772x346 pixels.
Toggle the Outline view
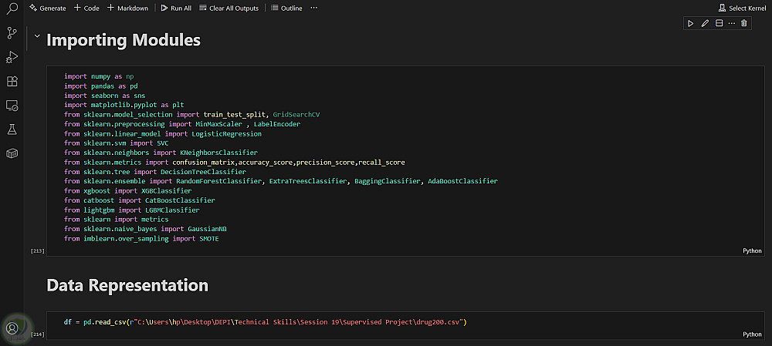(x=286, y=8)
